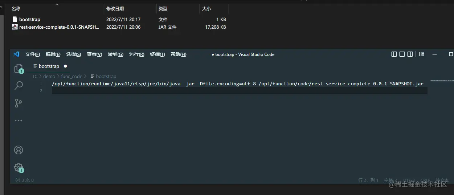Open the 选择(S) menu

[x=74, y=54]
